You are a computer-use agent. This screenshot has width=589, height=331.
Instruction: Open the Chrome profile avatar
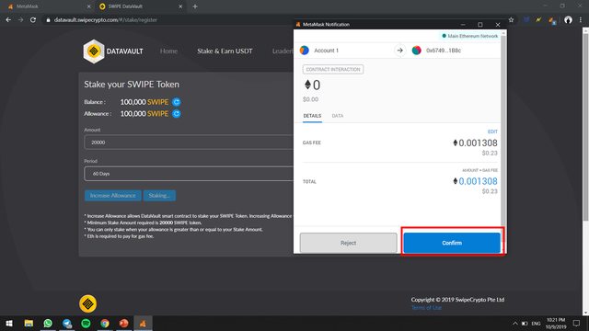[568, 20]
